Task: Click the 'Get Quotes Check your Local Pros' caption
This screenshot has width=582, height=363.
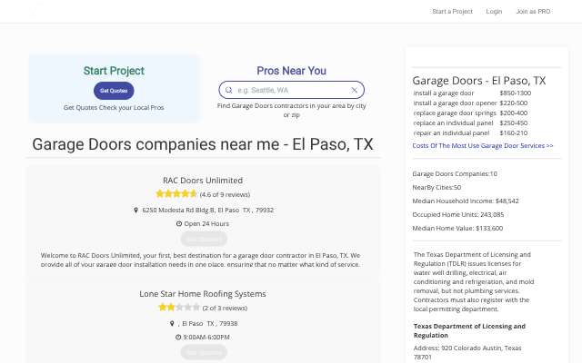Action: [x=114, y=107]
